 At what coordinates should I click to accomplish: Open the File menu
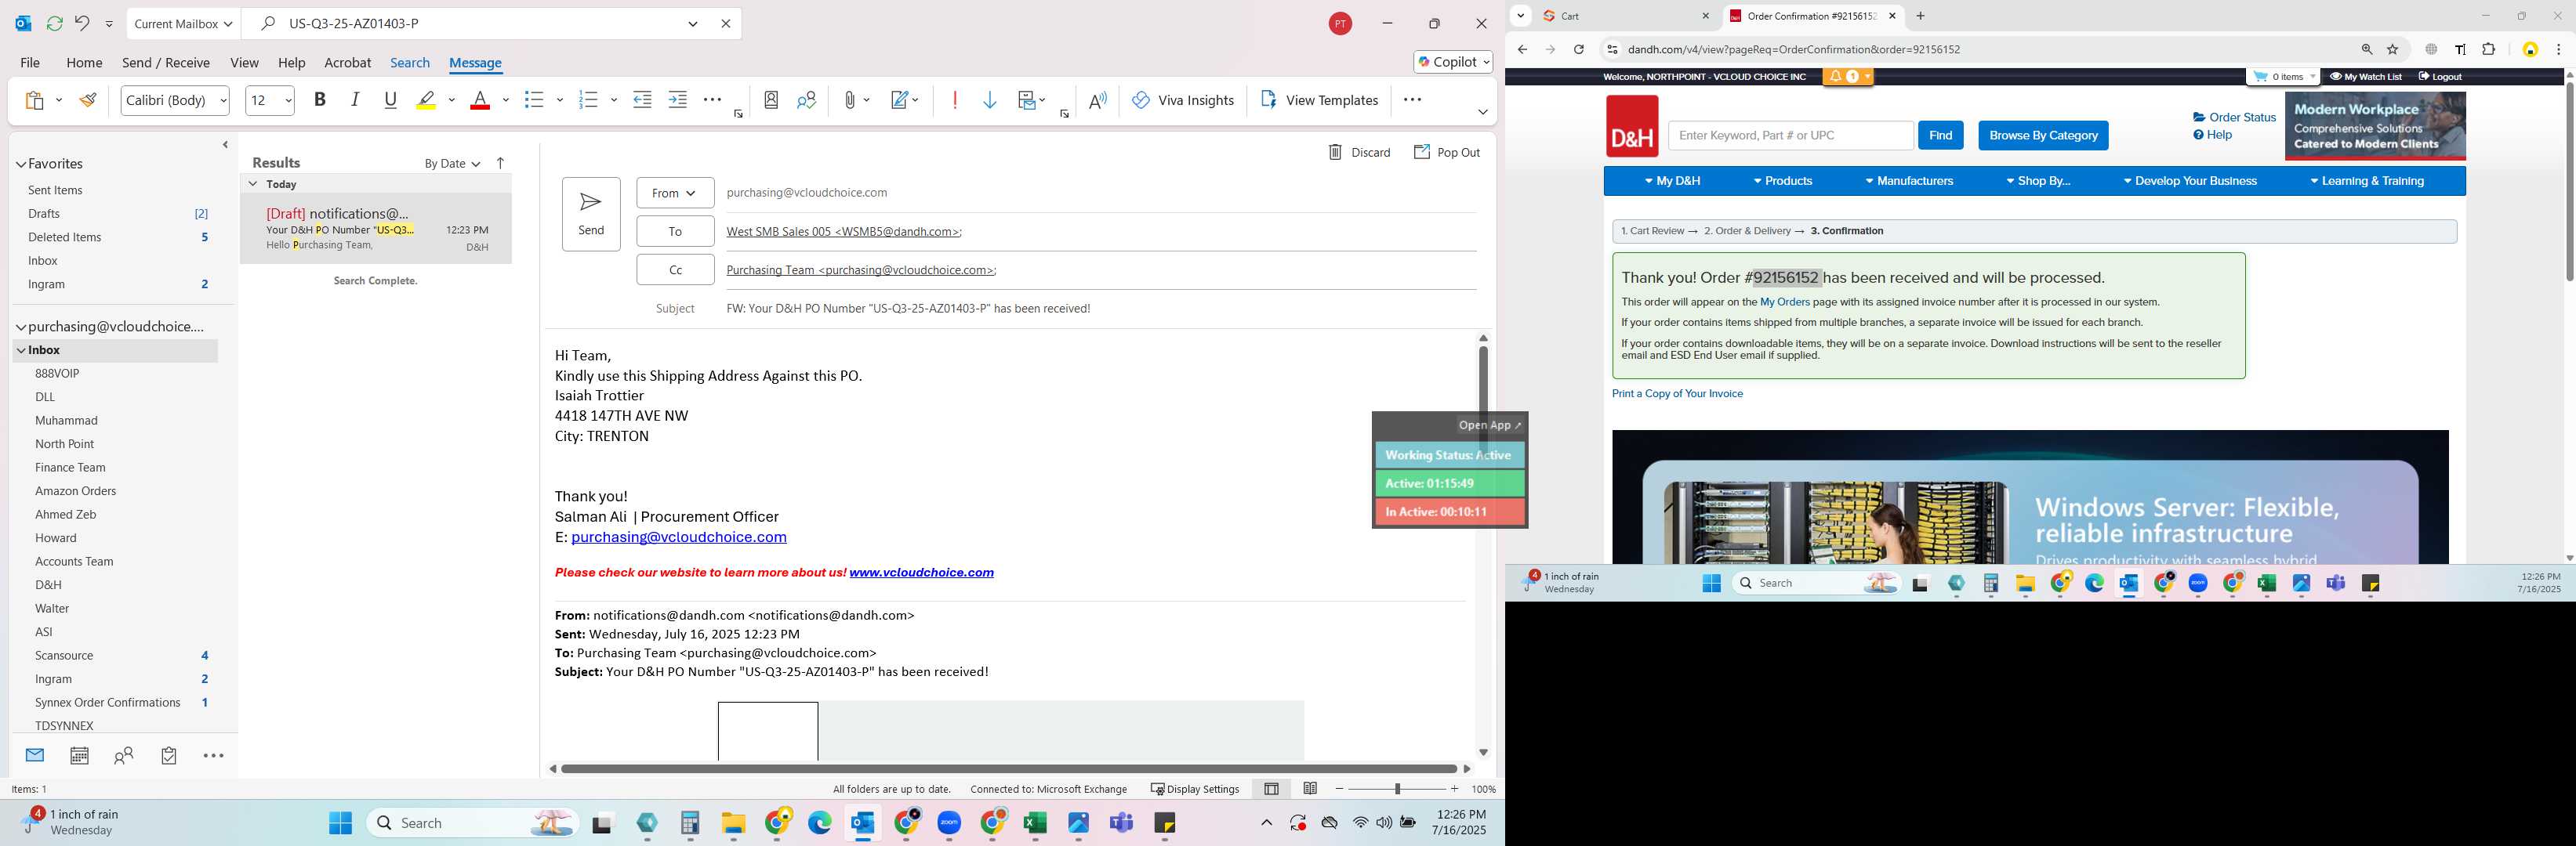30,62
